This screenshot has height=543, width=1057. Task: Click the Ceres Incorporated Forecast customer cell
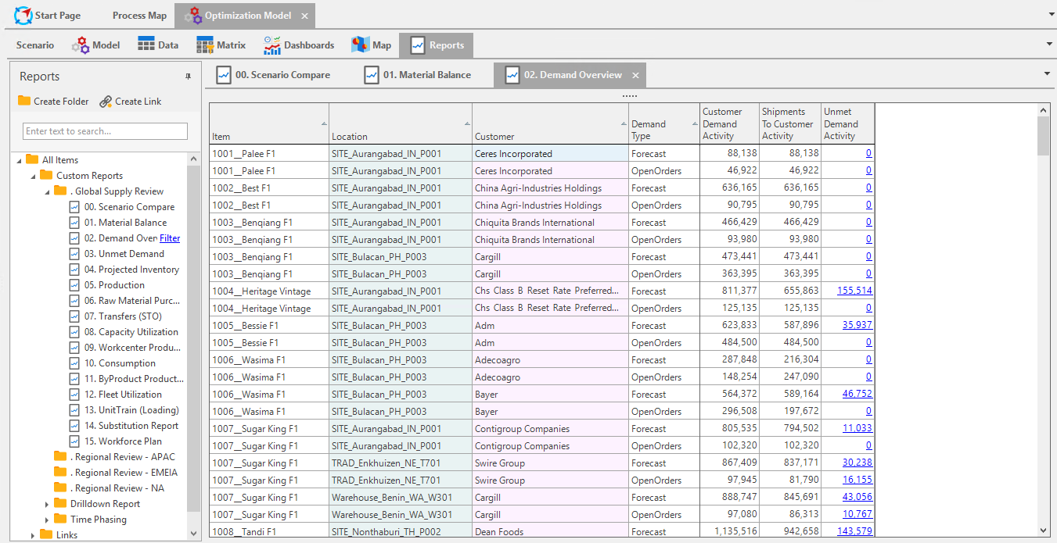click(550, 154)
